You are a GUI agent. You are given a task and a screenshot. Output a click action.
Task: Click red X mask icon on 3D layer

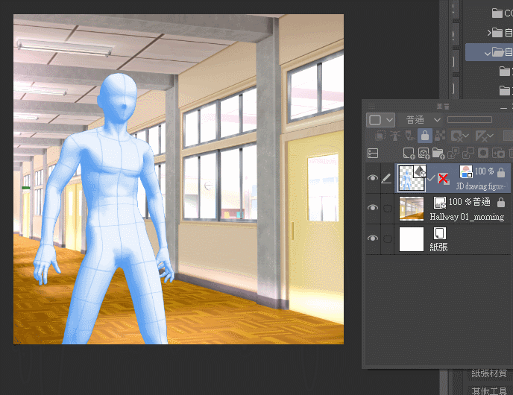(444, 179)
